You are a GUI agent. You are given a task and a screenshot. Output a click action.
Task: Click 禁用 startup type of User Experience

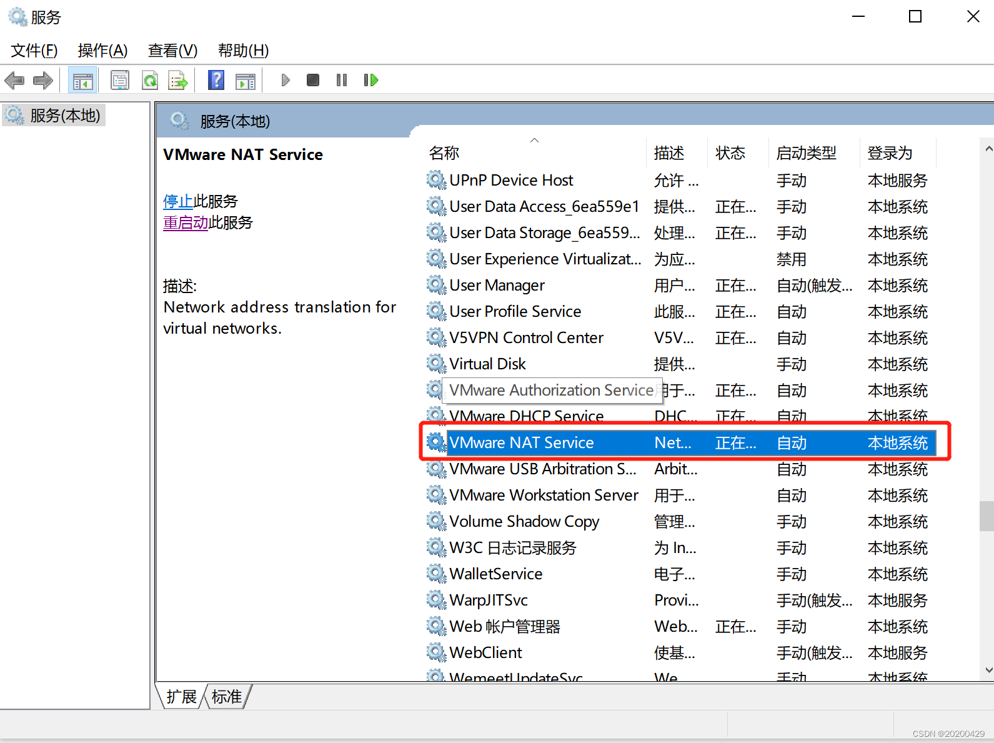pyautogui.click(x=791, y=259)
